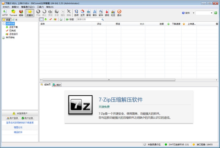220x148 pixels.
Task: Open the Games (游戏) toolbar icon
Action: tap(107, 13)
